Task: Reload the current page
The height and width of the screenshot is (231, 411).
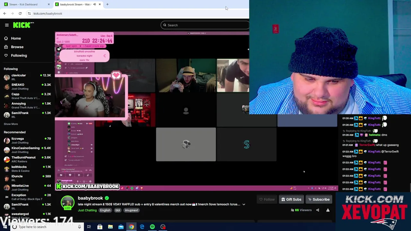Action: (x=20, y=13)
